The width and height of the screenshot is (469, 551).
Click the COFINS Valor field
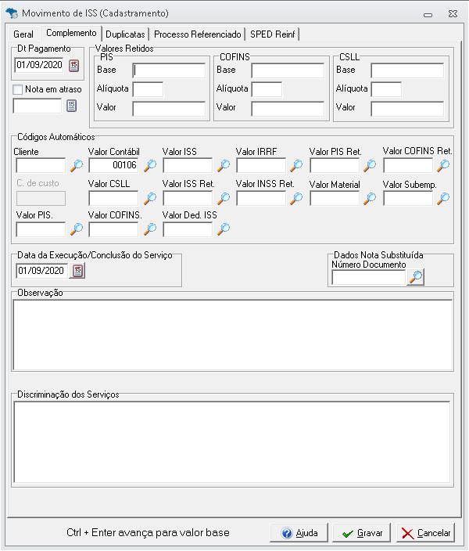(x=288, y=109)
